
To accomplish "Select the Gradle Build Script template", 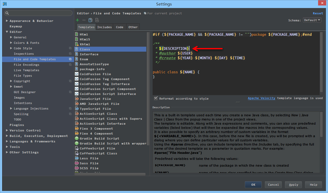I will click(x=99, y=138).
